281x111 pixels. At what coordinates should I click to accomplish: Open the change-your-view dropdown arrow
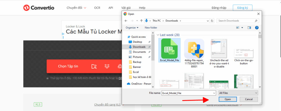242,28
